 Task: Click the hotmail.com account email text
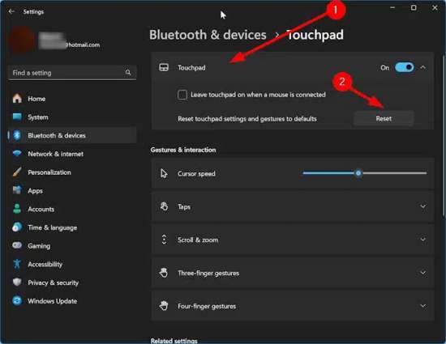[x=83, y=45]
